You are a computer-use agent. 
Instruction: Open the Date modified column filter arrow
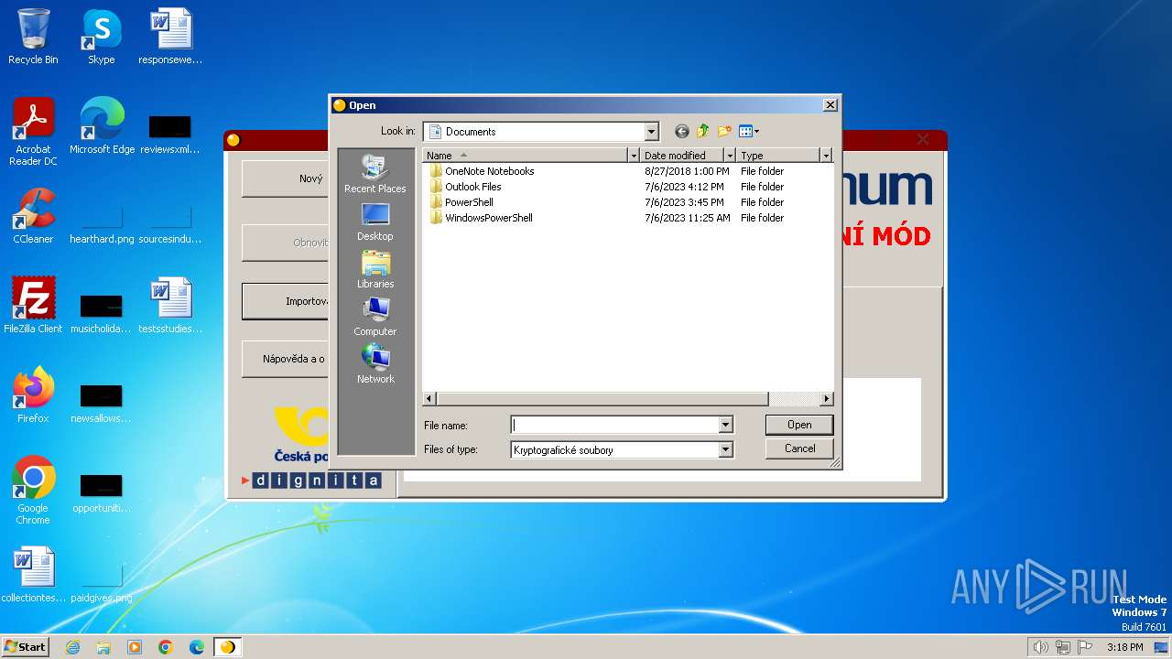[x=730, y=156]
